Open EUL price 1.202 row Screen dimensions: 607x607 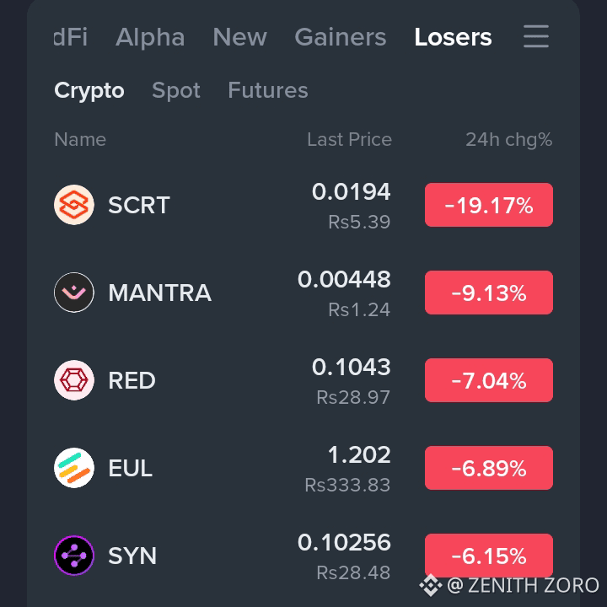click(303, 468)
